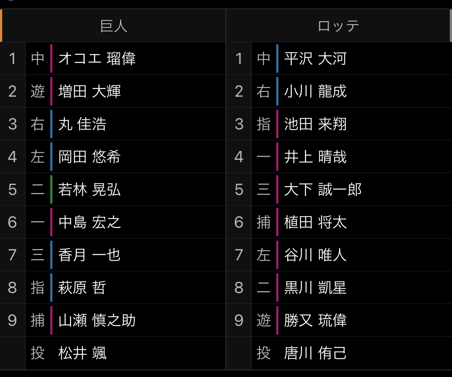Open player 平沢 大河
Image resolution: width=452 pixels, height=377 pixels.
315,59
